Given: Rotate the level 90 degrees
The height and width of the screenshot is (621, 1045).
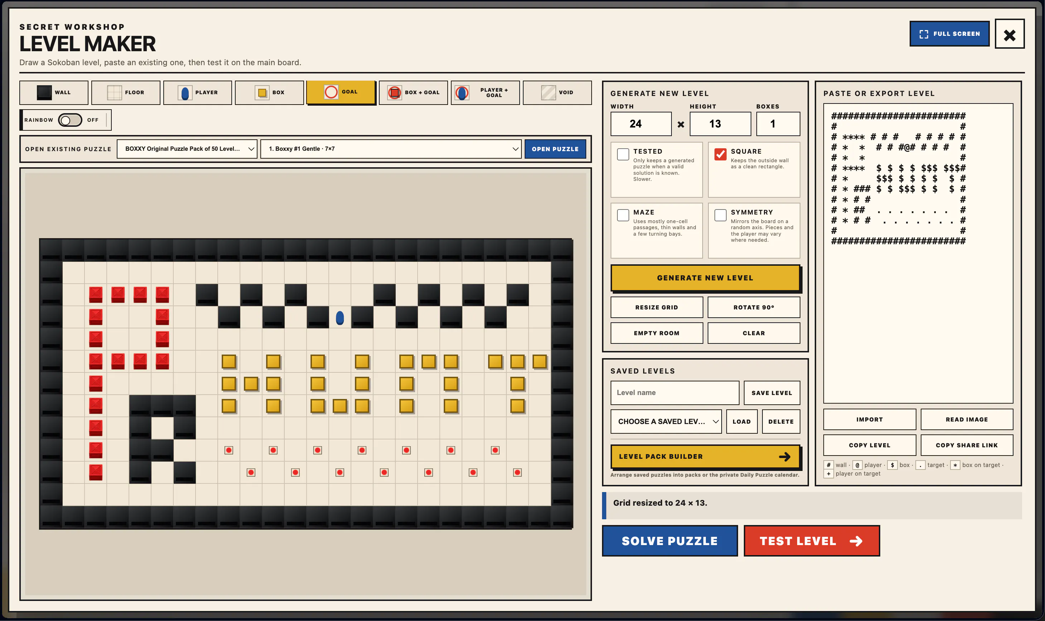Looking at the screenshot, I should click(x=754, y=308).
